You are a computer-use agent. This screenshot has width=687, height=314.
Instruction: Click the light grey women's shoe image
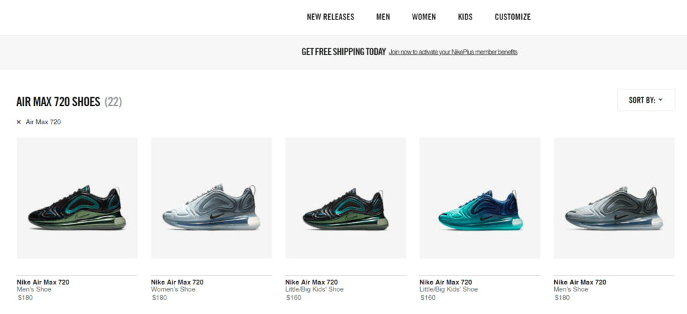tap(211, 198)
